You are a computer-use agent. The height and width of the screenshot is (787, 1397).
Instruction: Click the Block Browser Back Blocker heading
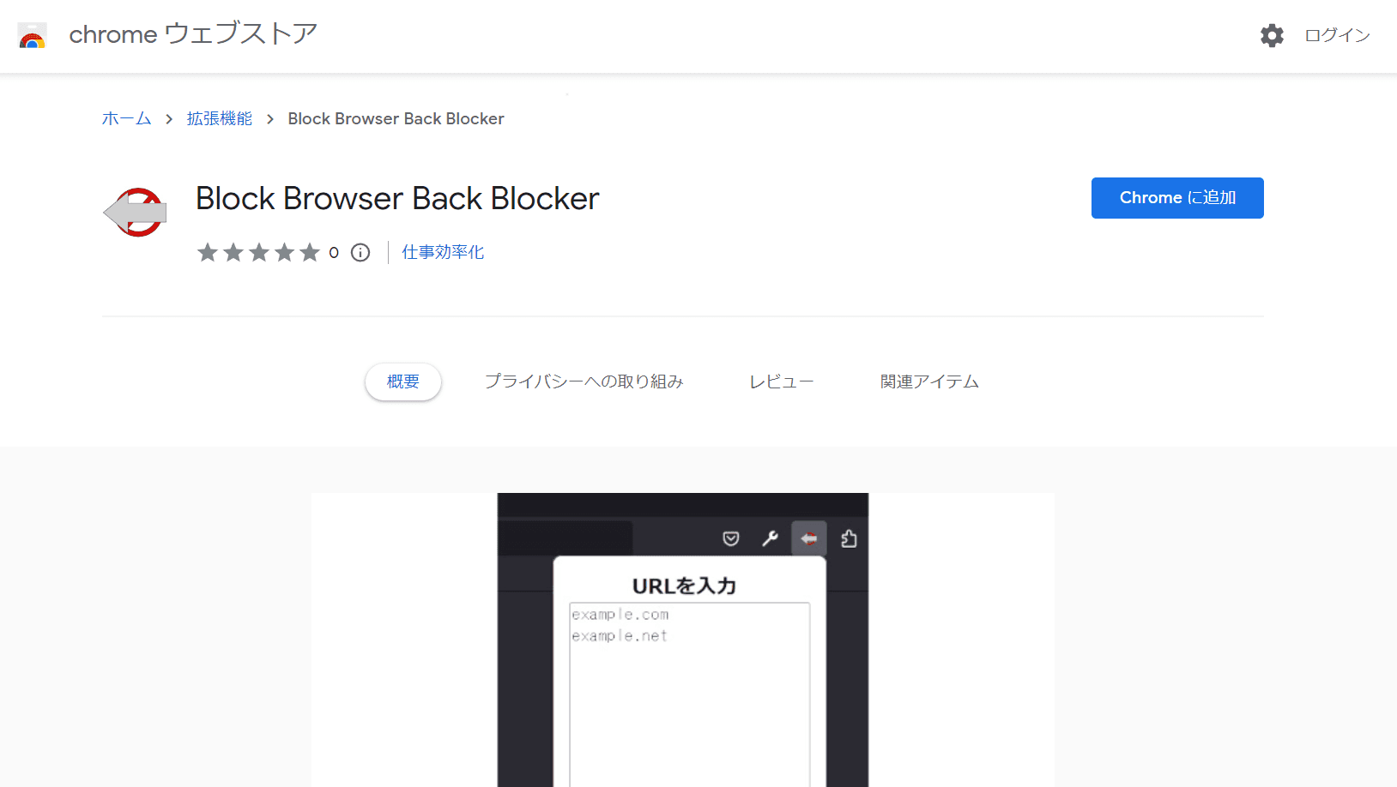point(397,199)
